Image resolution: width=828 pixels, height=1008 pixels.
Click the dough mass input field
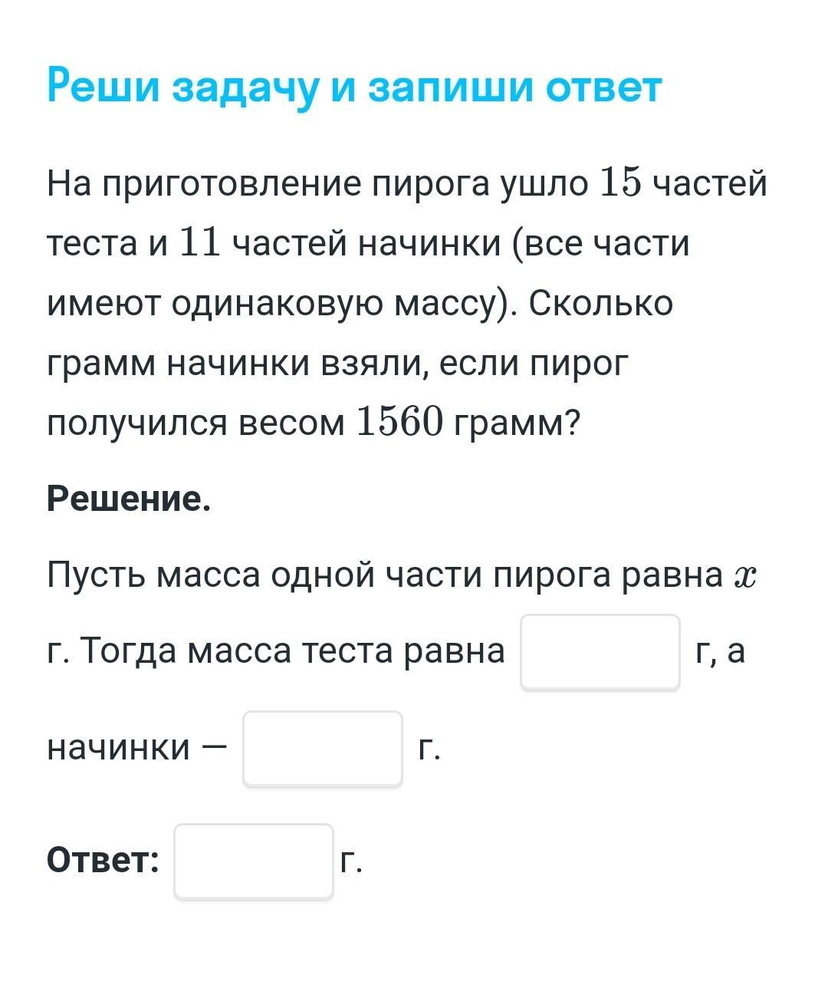coord(600,651)
